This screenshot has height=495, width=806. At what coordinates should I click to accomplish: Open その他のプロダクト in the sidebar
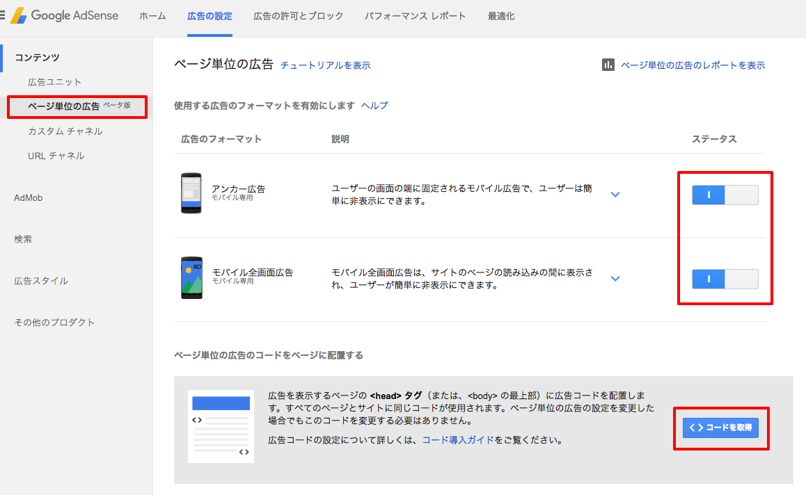pyautogui.click(x=54, y=323)
